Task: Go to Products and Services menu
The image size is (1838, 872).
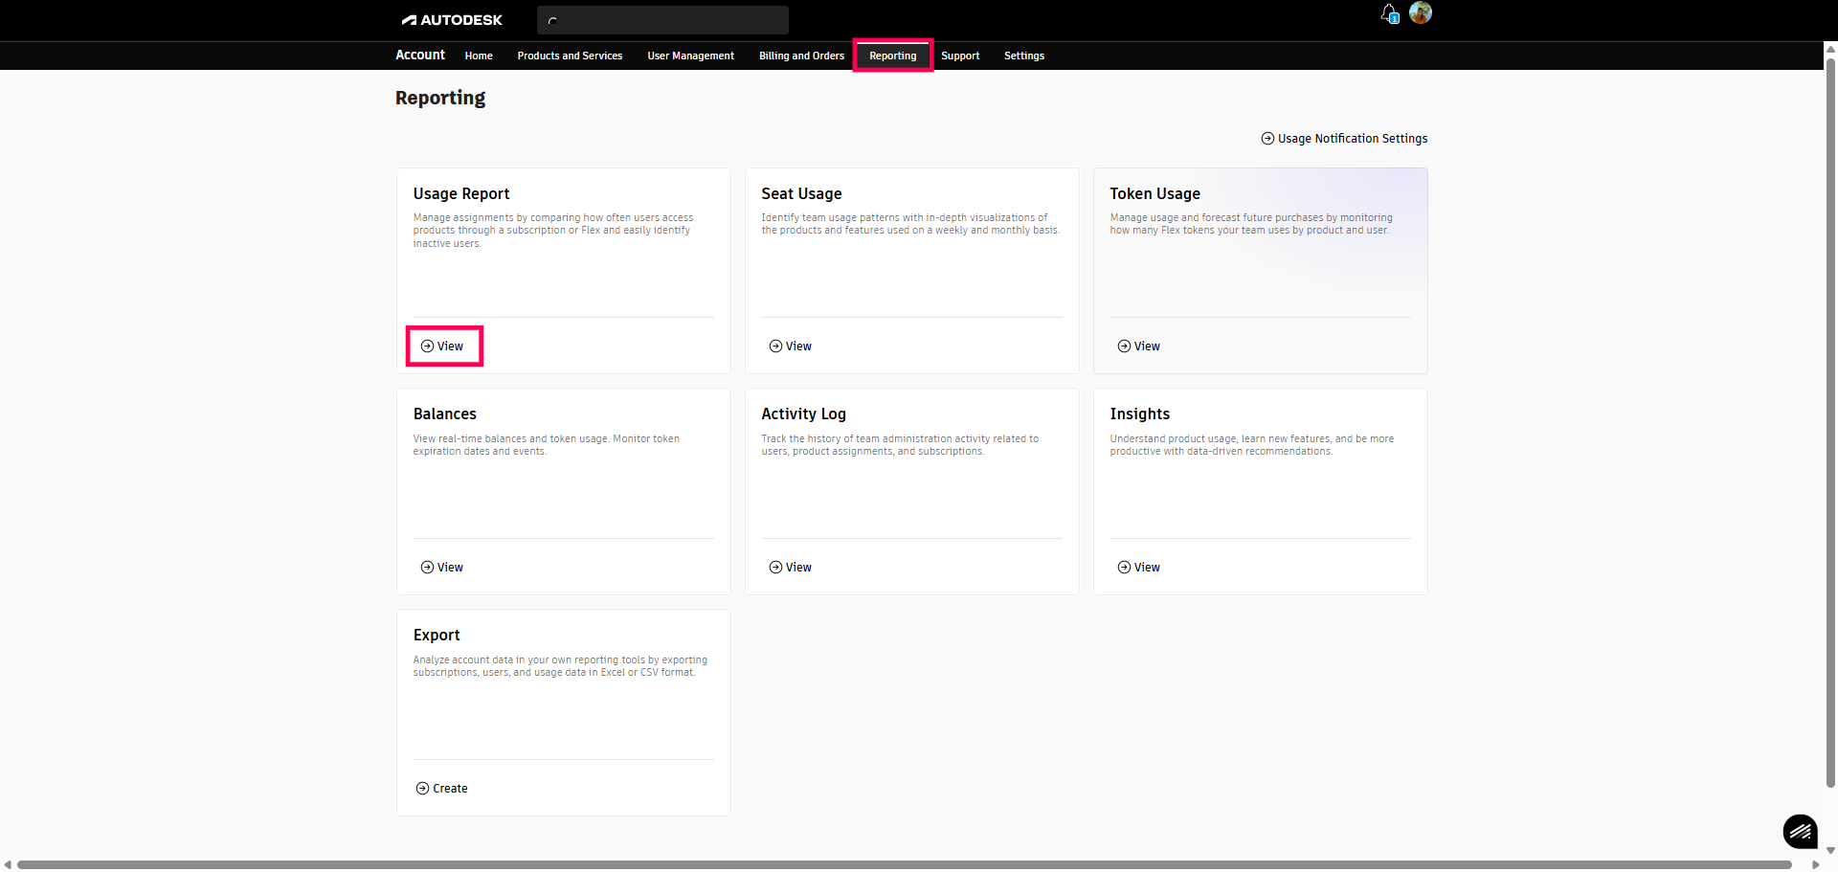Action: click(570, 56)
